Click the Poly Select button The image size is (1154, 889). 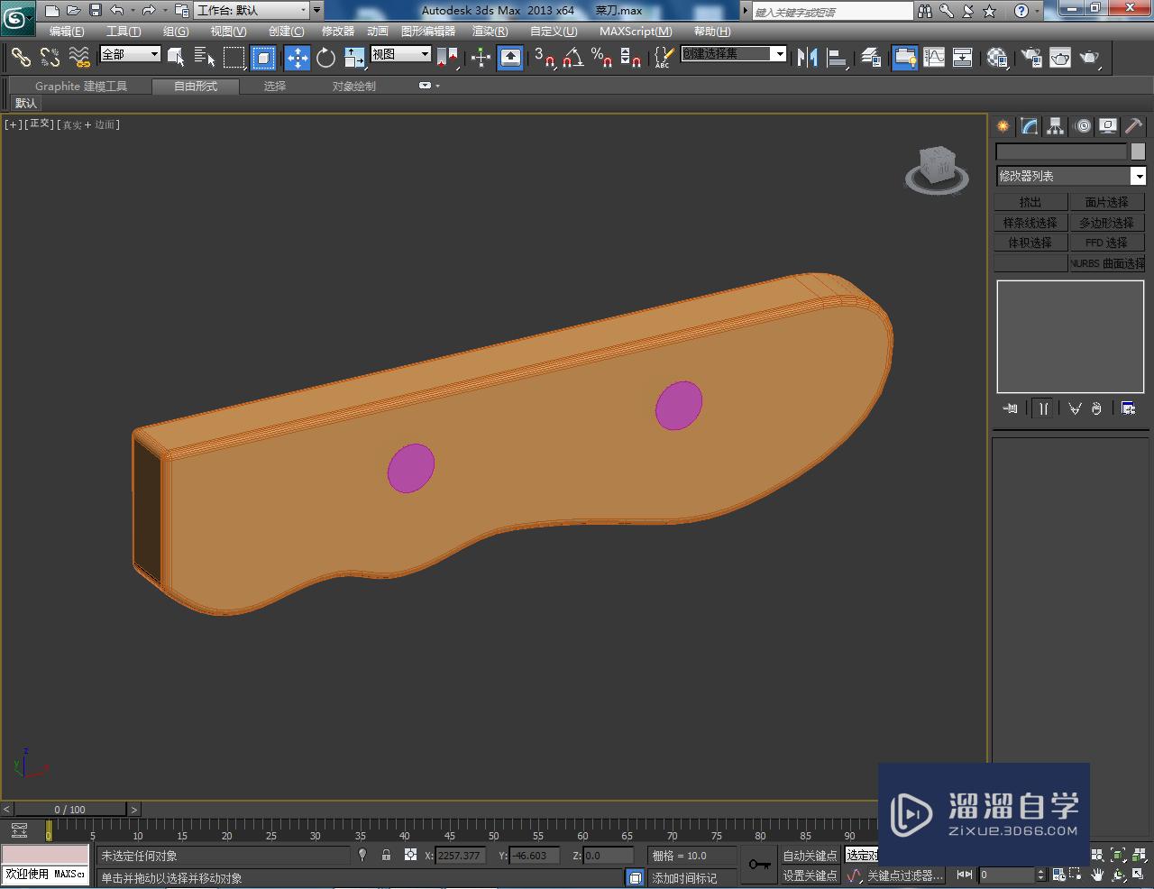tap(1106, 223)
